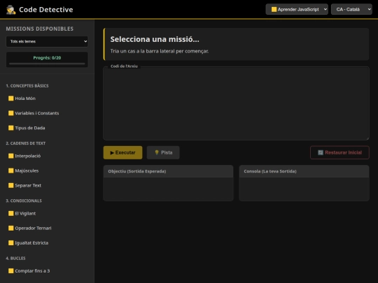Click the Progrés 0/20 progress bar

tap(47, 64)
